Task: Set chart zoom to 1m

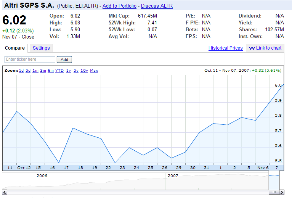Action: (35, 71)
